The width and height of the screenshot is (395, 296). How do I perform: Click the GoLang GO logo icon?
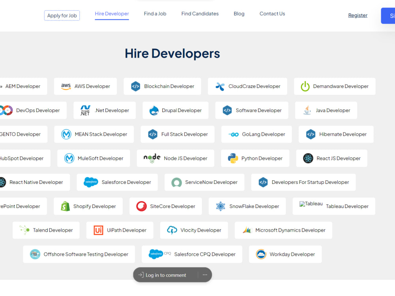233,135
